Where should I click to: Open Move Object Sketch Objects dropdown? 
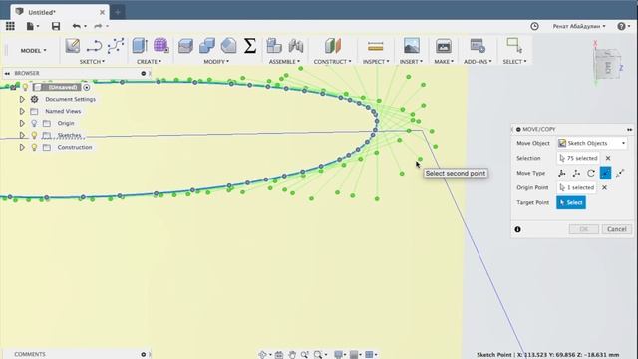[x=591, y=143]
